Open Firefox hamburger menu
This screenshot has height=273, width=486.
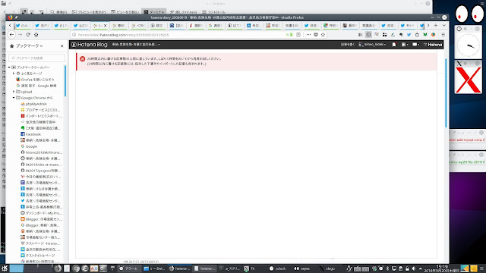(x=443, y=35)
